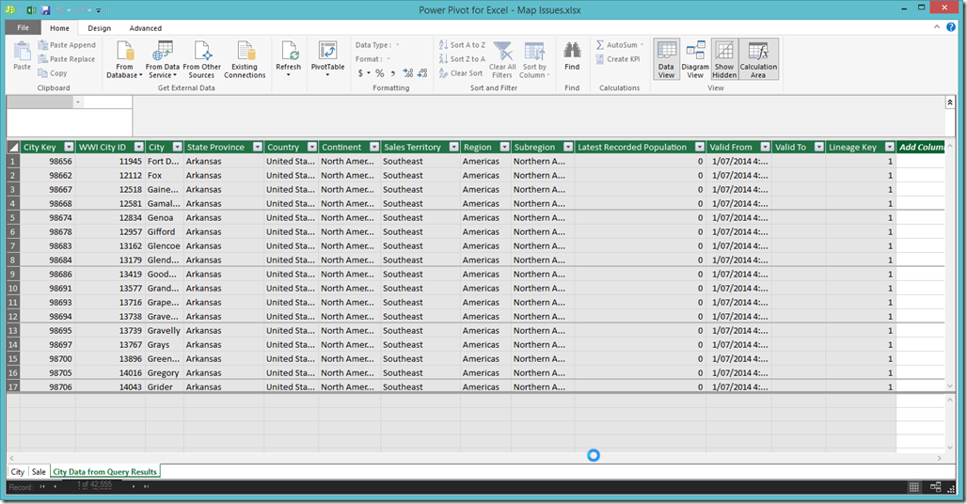967x504 pixels.
Task: Insert a PivotTable
Action: coord(327,60)
